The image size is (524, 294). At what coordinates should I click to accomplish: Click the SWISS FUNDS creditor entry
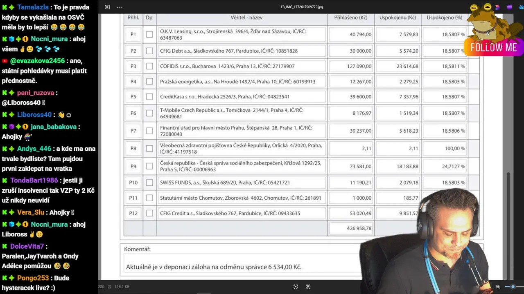click(225, 183)
